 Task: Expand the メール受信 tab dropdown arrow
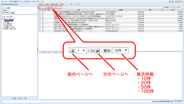coord(18,2)
